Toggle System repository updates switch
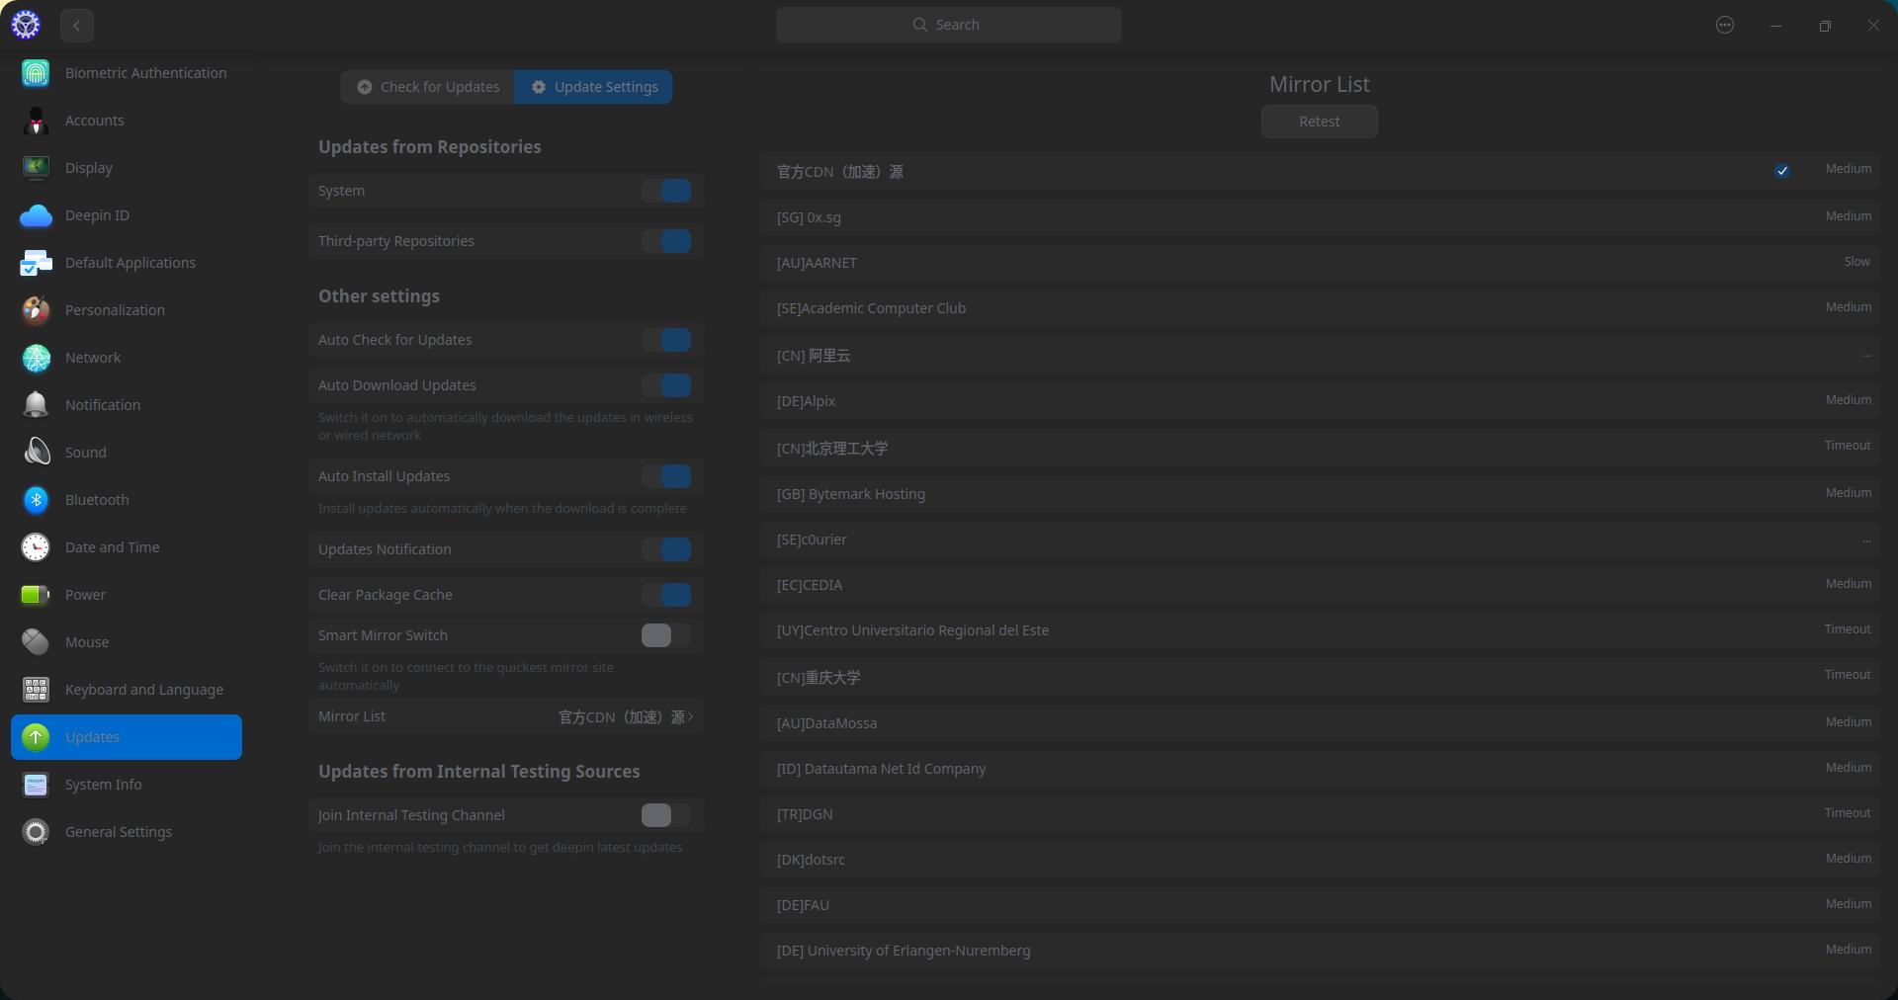 coord(666,191)
